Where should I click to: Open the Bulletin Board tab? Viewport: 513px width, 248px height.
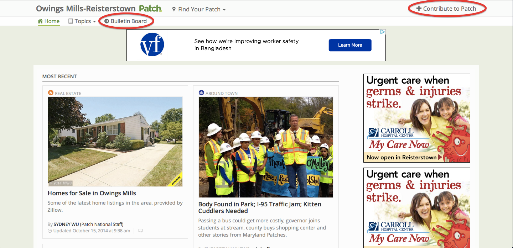[126, 21]
